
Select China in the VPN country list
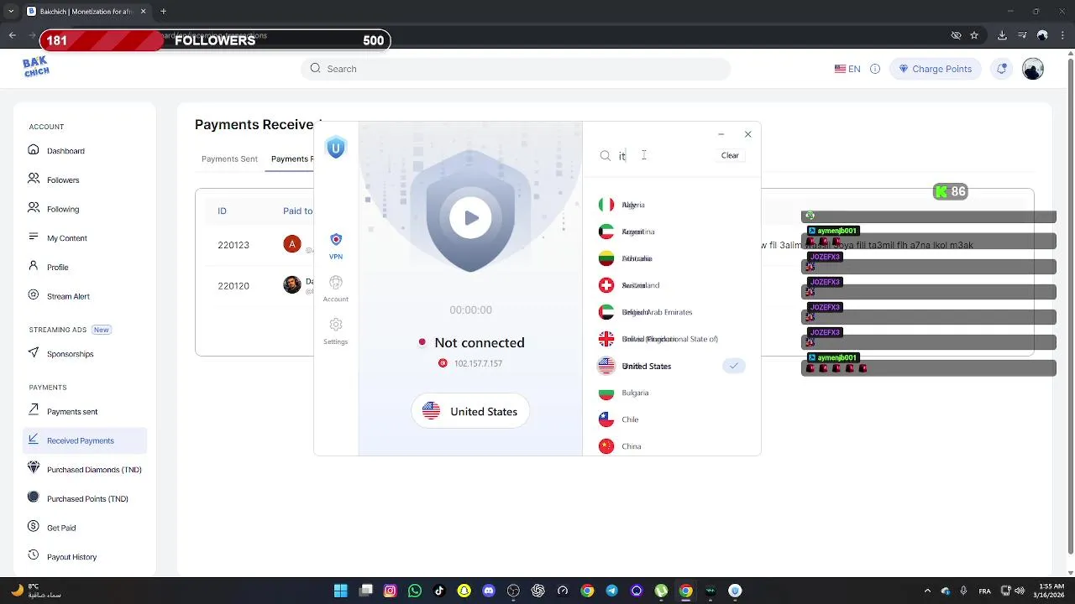point(671,446)
